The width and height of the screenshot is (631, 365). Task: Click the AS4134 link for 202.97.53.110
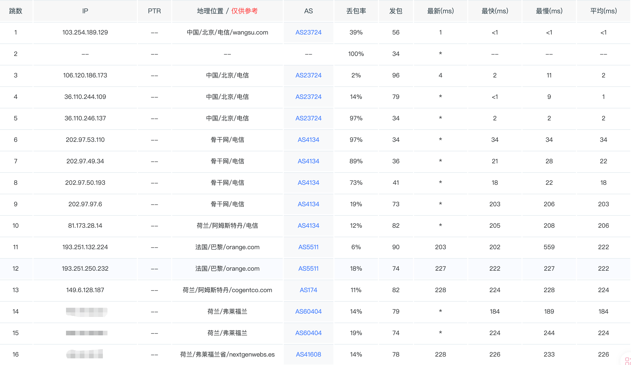pos(308,140)
